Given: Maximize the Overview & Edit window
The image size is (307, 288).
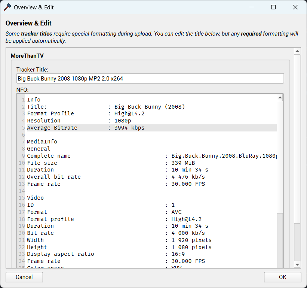Looking at the screenshot, I should [273, 7].
